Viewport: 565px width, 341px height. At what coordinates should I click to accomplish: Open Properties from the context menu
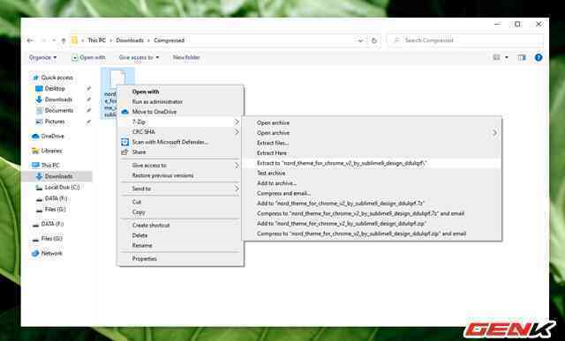click(180, 259)
